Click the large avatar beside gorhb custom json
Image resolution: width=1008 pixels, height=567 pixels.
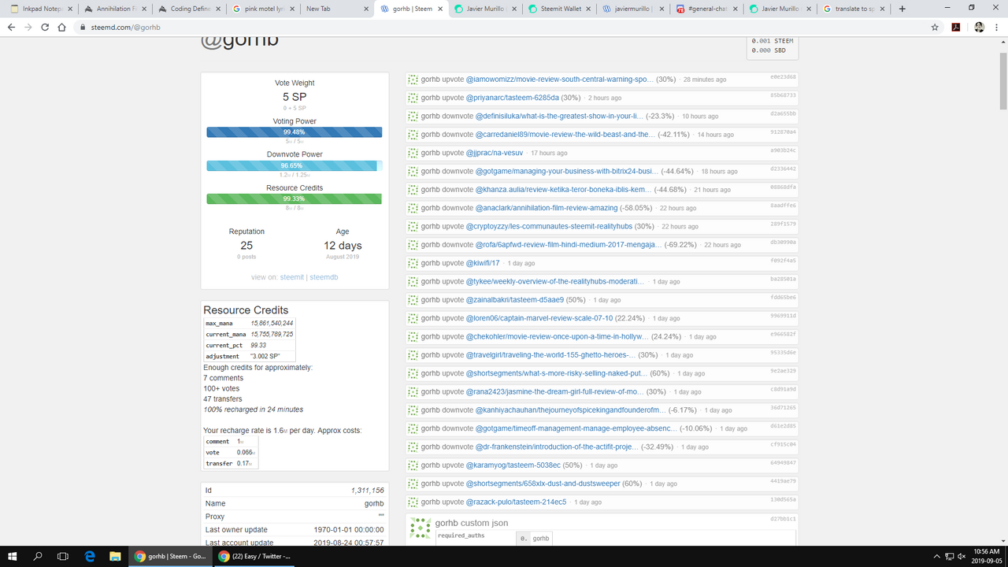point(421,529)
